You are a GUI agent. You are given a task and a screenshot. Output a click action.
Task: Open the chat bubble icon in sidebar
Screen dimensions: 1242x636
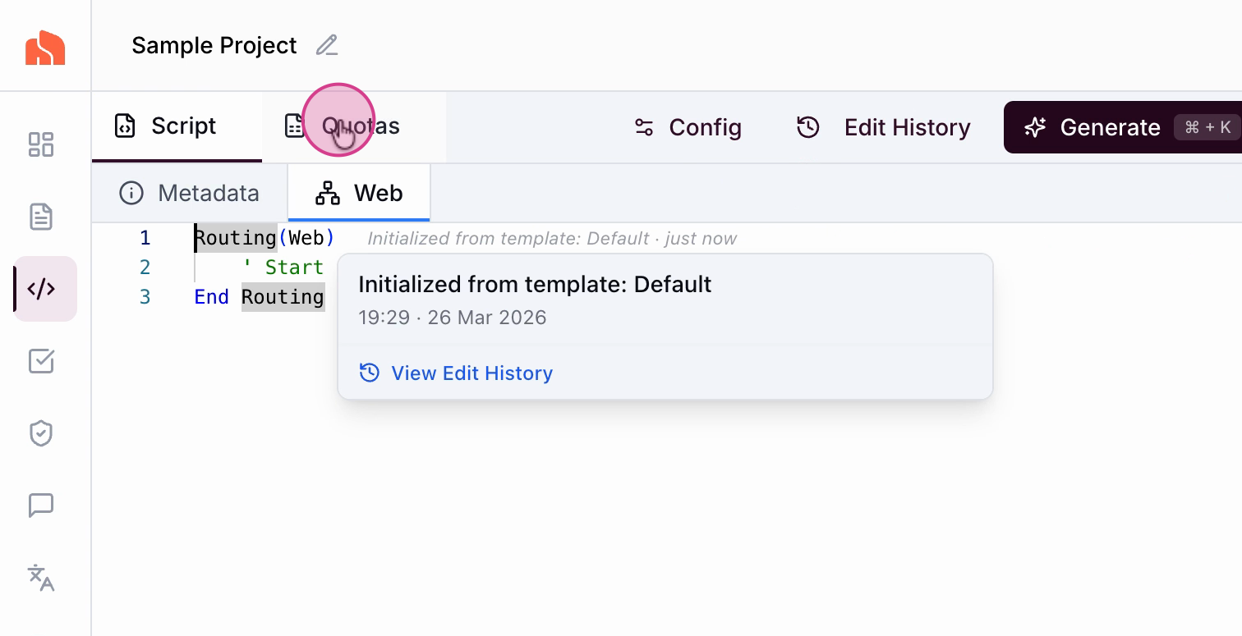(41, 506)
